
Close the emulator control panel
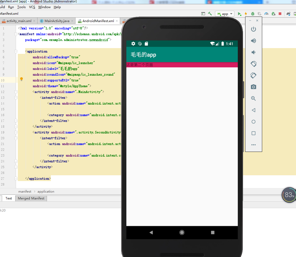[x=257, y=20]
